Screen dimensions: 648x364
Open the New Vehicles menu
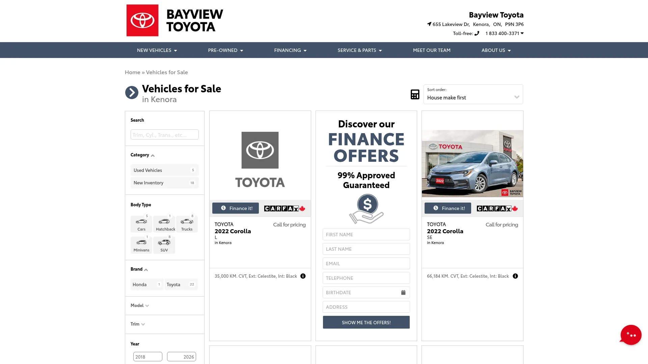157,50
